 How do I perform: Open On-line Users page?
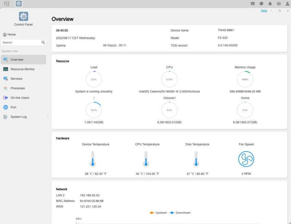[x=23, y=98]
